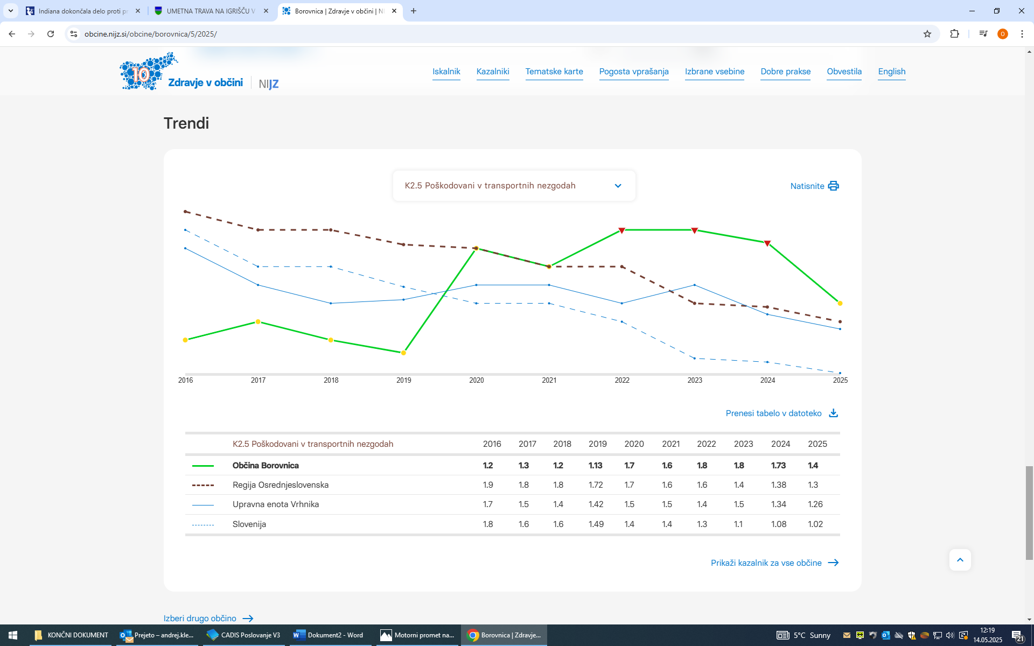This screenshot has height=646, width=1034.
Task: Open Windows Start menu
Action: (13, 635)
